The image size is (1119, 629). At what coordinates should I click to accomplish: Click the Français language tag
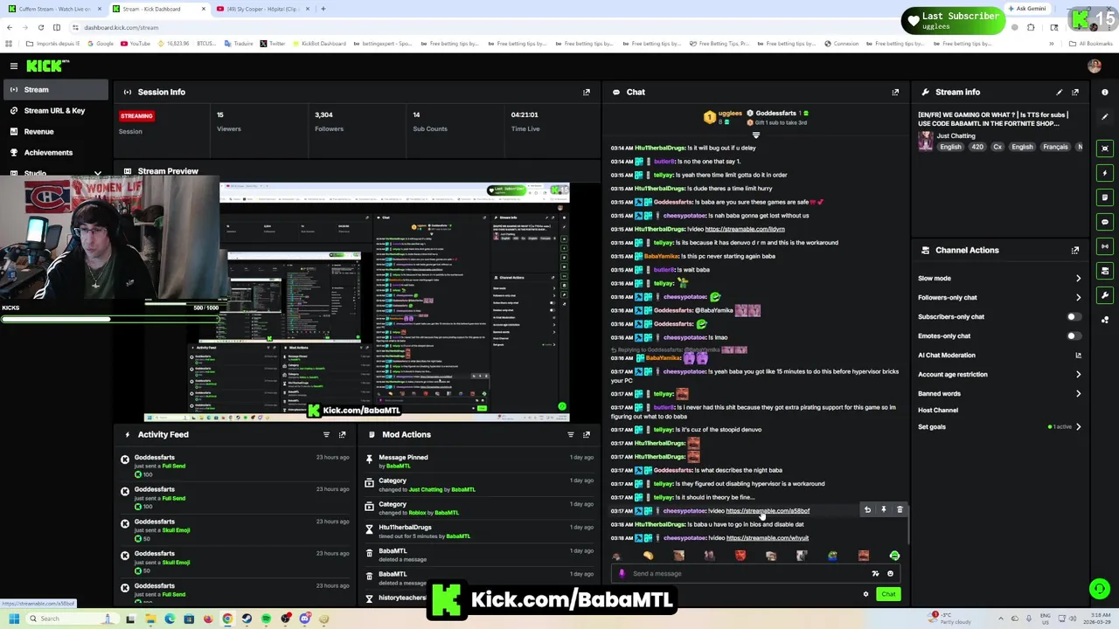coord(1055,147)
